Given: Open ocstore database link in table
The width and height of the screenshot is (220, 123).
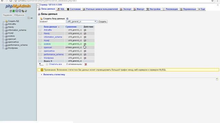Looking at the screenshot, I should (x=47, y=44).
